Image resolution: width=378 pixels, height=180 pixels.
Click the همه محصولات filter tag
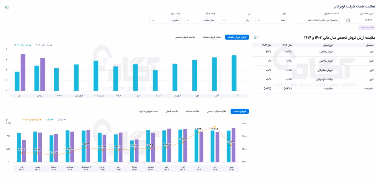[366, 27]
